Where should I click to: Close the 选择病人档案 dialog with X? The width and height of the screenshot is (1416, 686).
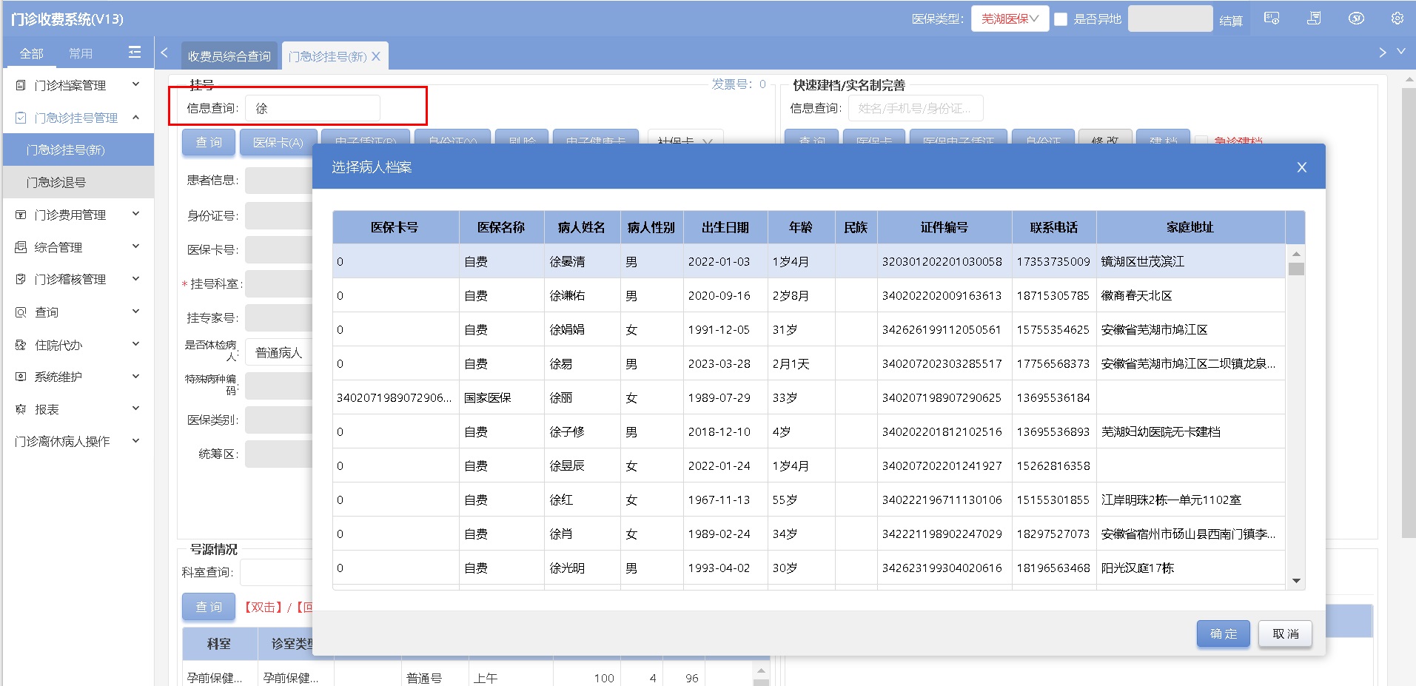point(1301,167)
